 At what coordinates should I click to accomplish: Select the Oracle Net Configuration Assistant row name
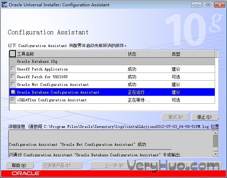click(53, 84)
